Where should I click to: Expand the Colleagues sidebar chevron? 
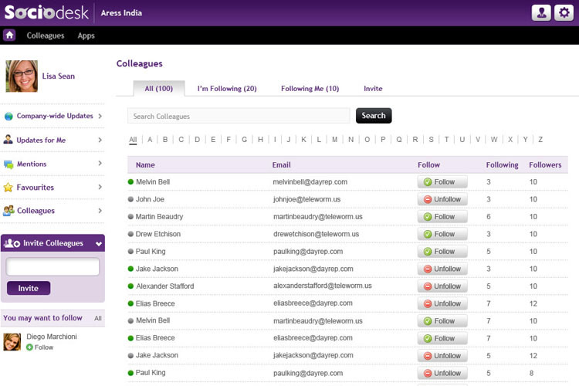click(100, 210)
